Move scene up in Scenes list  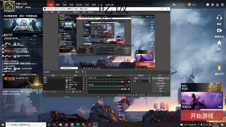[x=51, y=92]
